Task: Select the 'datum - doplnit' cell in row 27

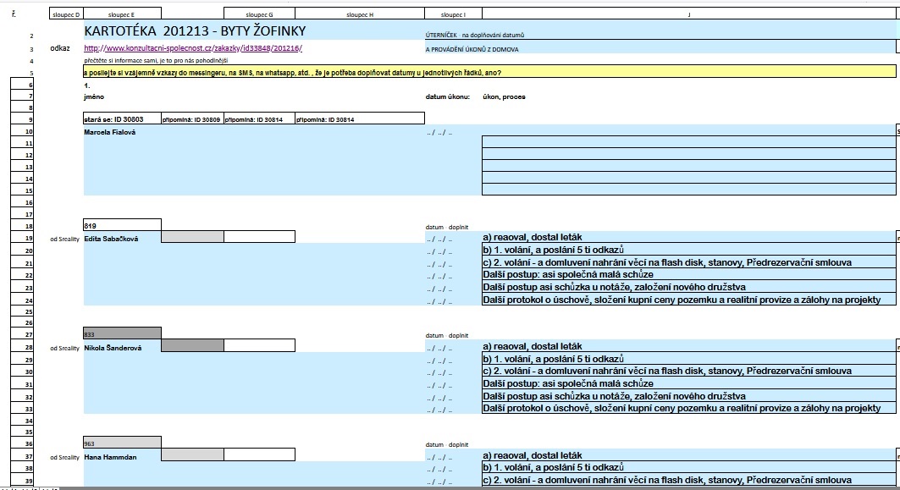Action: pyautogui.click(x=447, y=336)
